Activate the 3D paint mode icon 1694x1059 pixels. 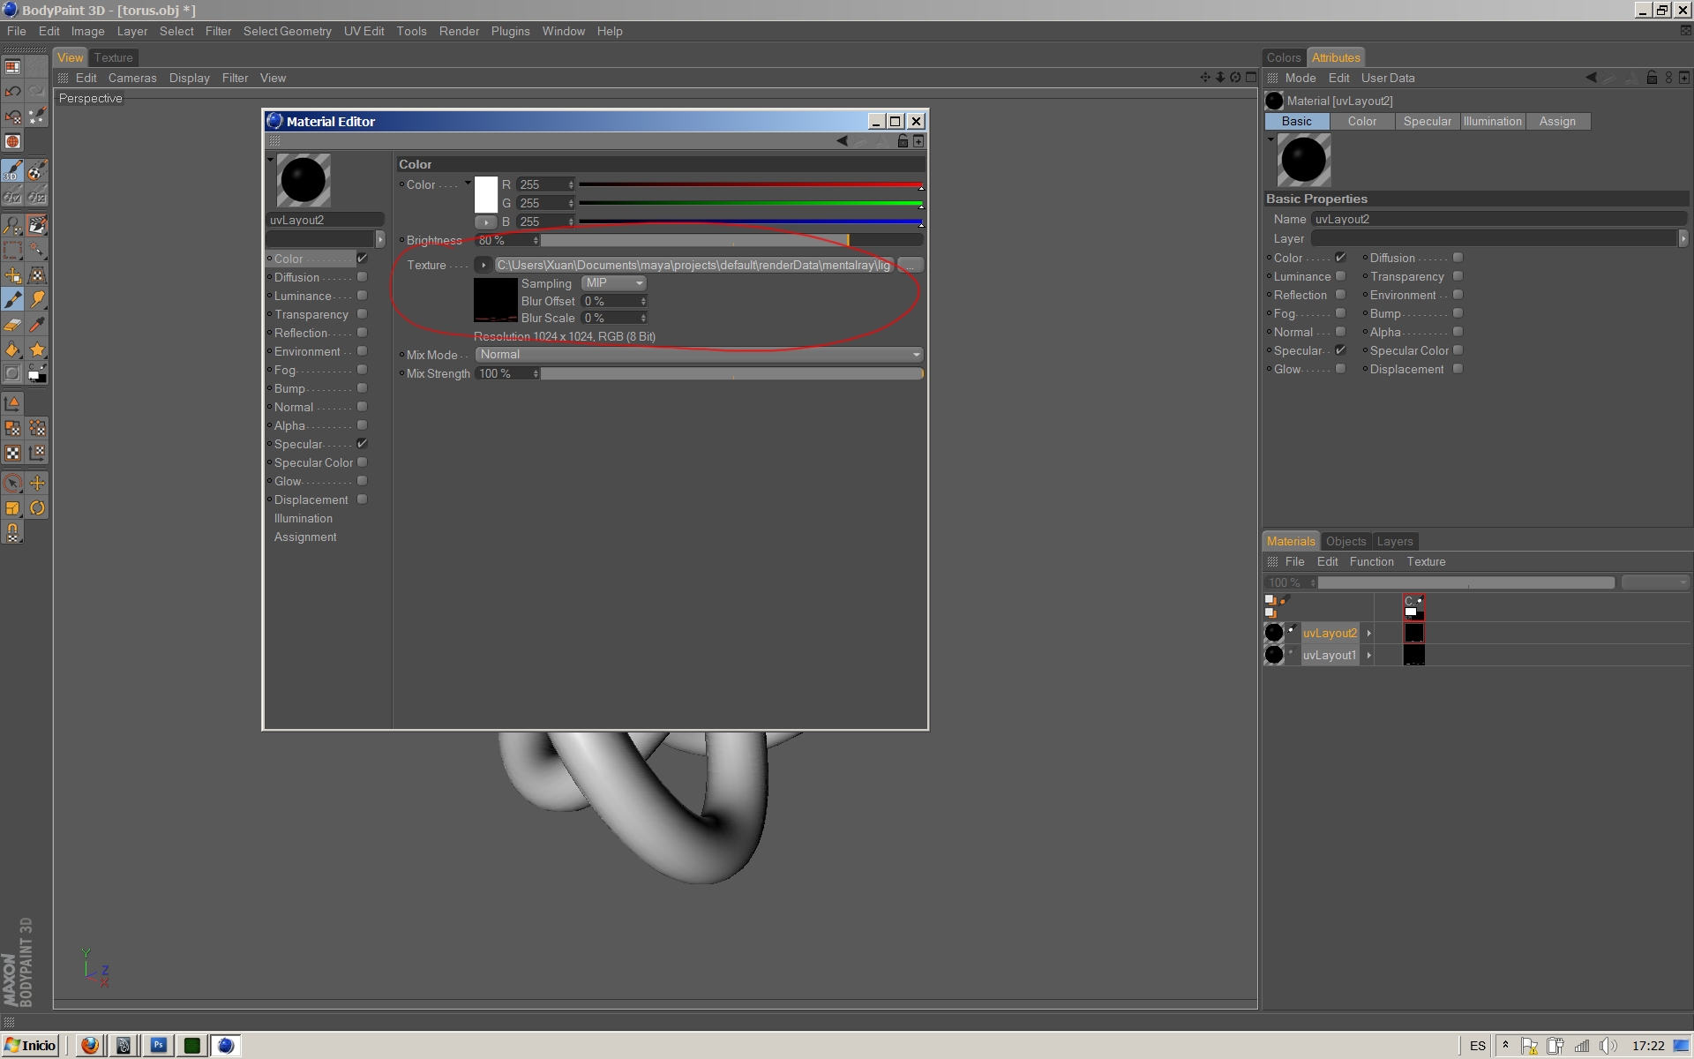pos(12,170)
